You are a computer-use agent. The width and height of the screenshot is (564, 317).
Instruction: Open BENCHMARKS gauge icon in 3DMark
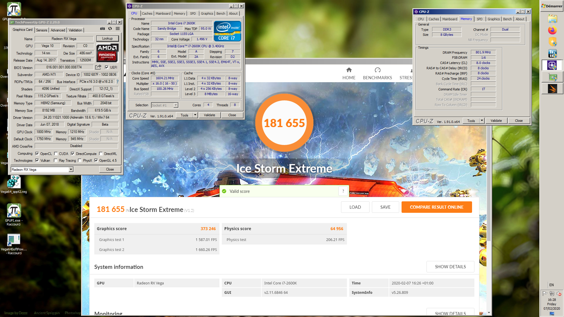(377, 70)
